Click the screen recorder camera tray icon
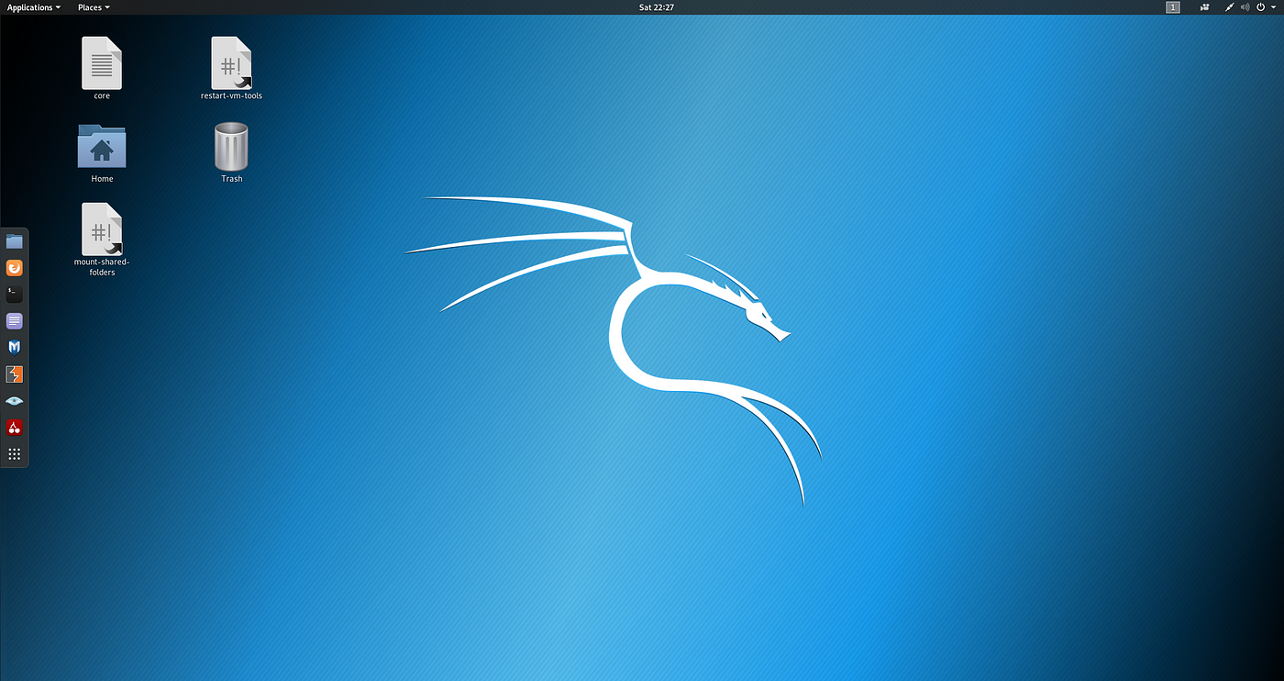Screen dimensions: 1284x681 click(x=1204, y=7)
